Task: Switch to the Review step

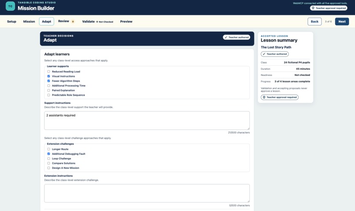Action: point(63,21)
